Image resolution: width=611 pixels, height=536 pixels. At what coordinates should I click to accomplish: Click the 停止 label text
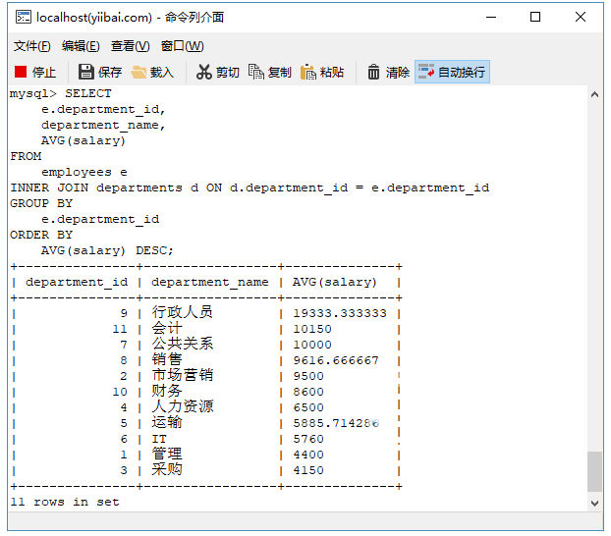click(x=44, y=73)
